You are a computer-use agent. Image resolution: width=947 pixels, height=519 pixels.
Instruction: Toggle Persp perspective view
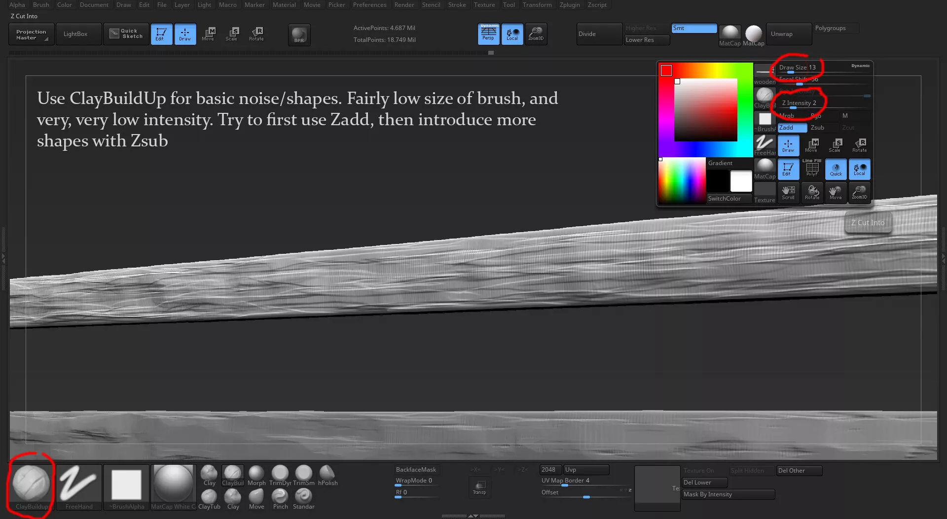(488, 34)
